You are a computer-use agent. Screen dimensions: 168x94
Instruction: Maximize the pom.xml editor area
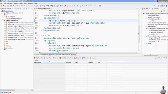coord(139,8)
